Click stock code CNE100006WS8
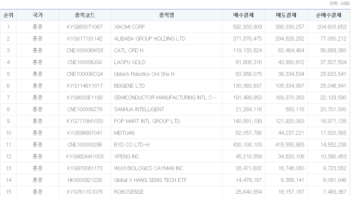This screenshot has height=197, width=351. tap(85, 51)
